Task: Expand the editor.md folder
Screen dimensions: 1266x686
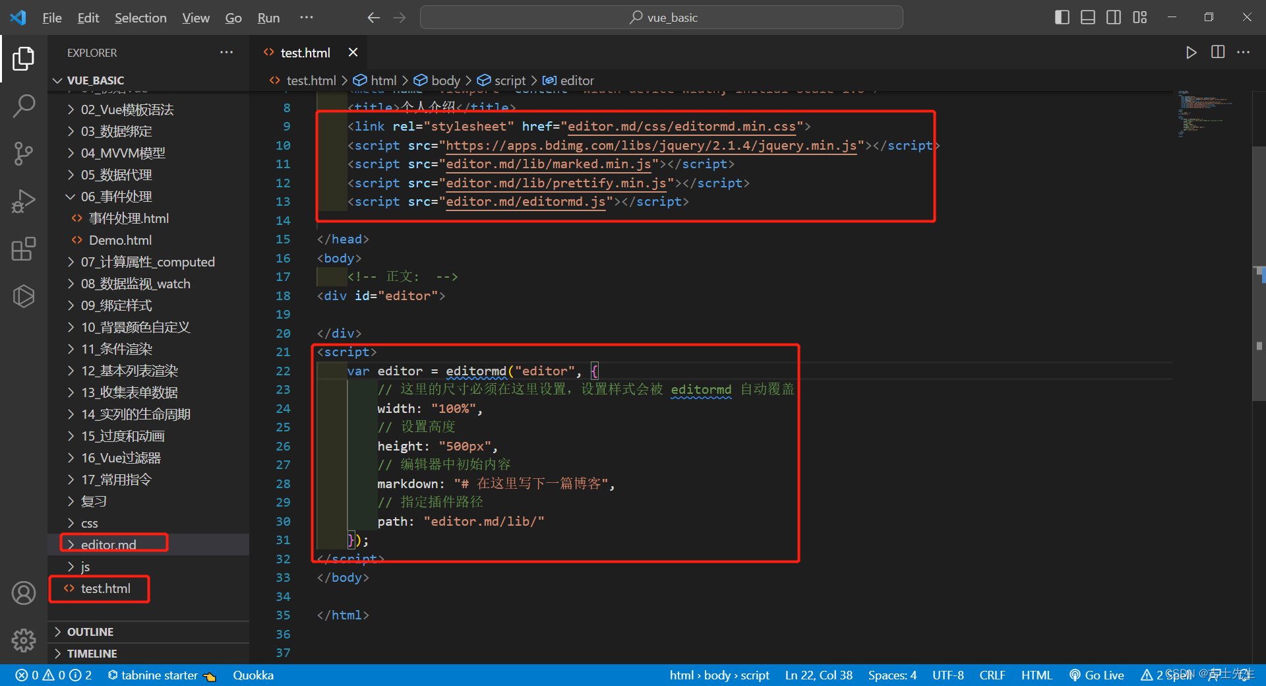Action: (x=148, y=544)
